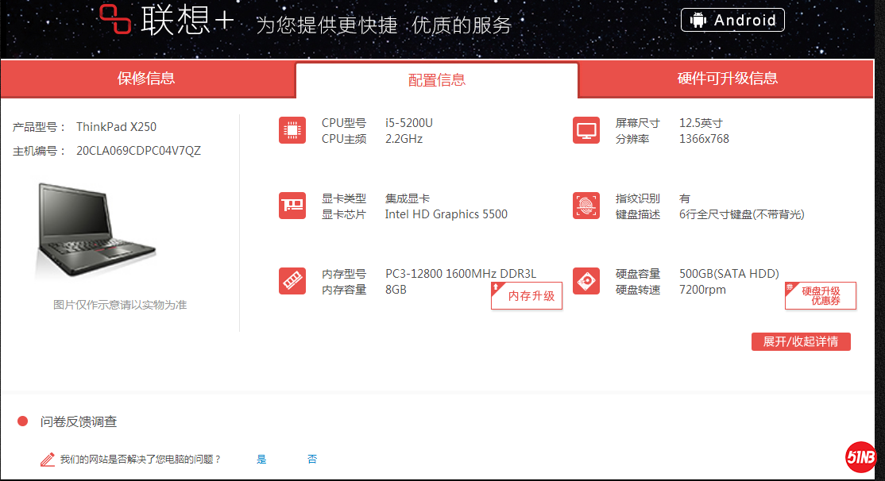The image size is (885, 481).
Task: Open the Android app download button
Action: (732, 20)
